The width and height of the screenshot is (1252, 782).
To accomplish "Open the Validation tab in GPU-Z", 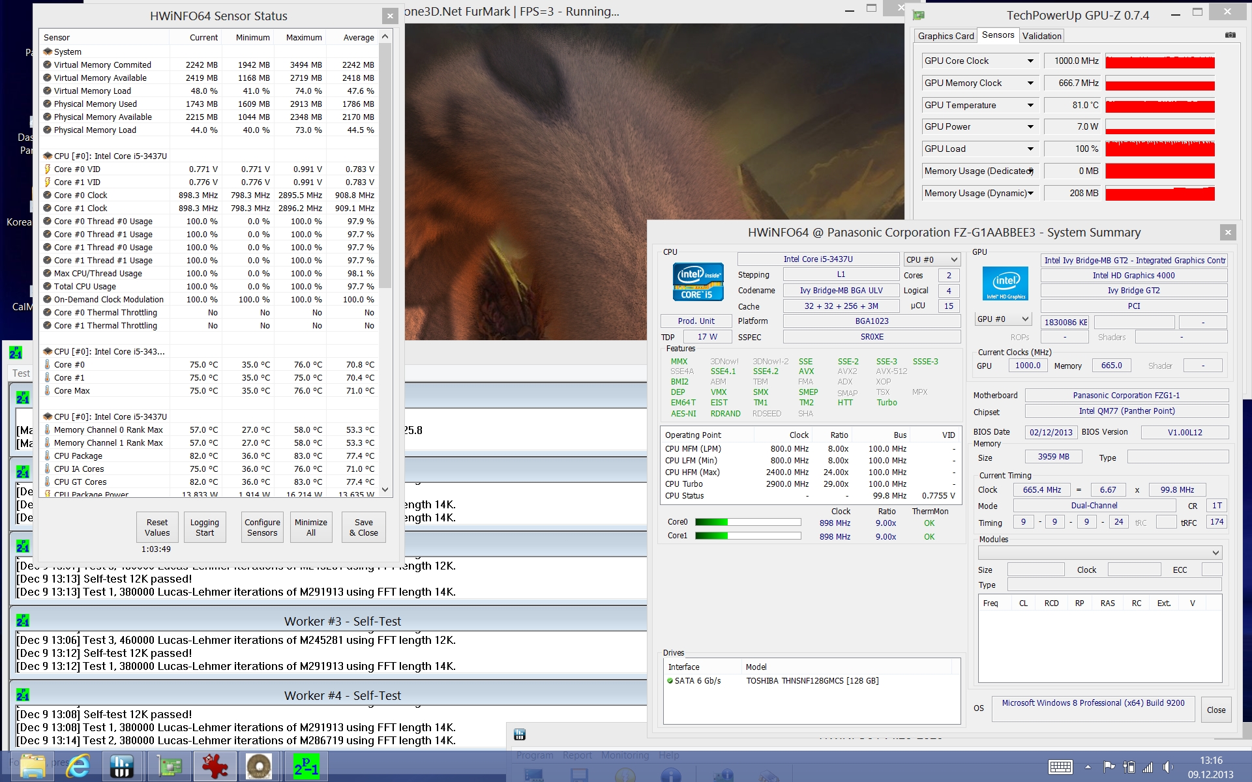I will [x=1041, y=36].
